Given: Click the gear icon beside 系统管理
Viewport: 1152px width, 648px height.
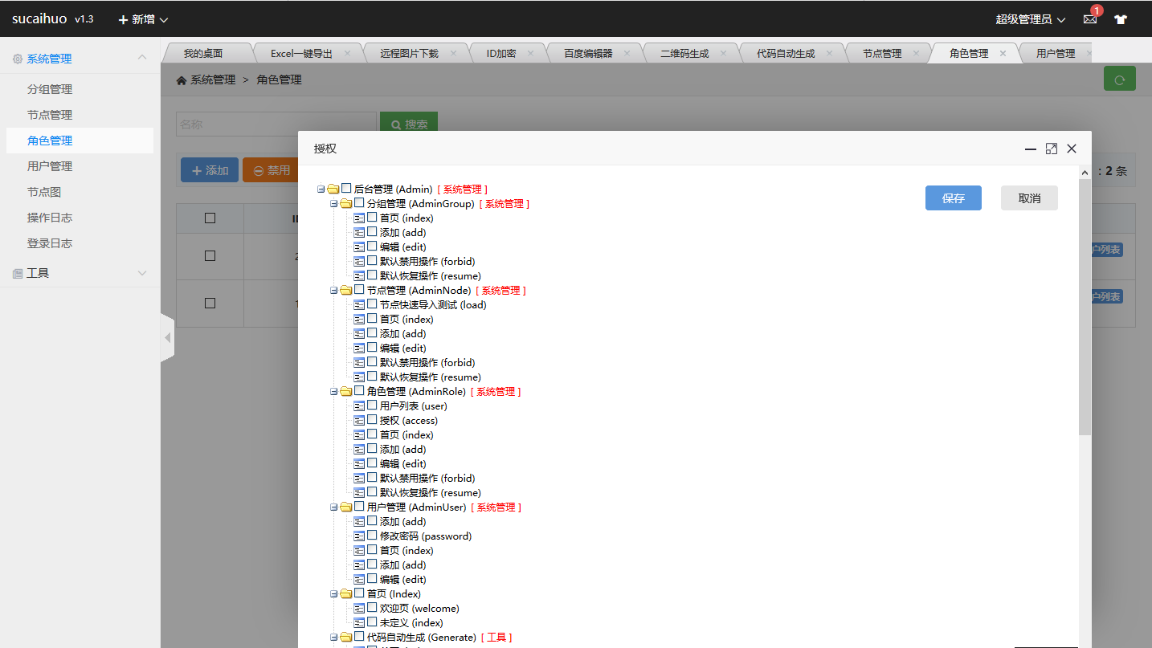Looking at the screenshot, I should (18, 59).
